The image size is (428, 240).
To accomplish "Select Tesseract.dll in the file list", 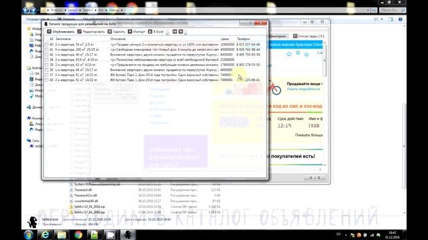I will [x=83, y=189].
